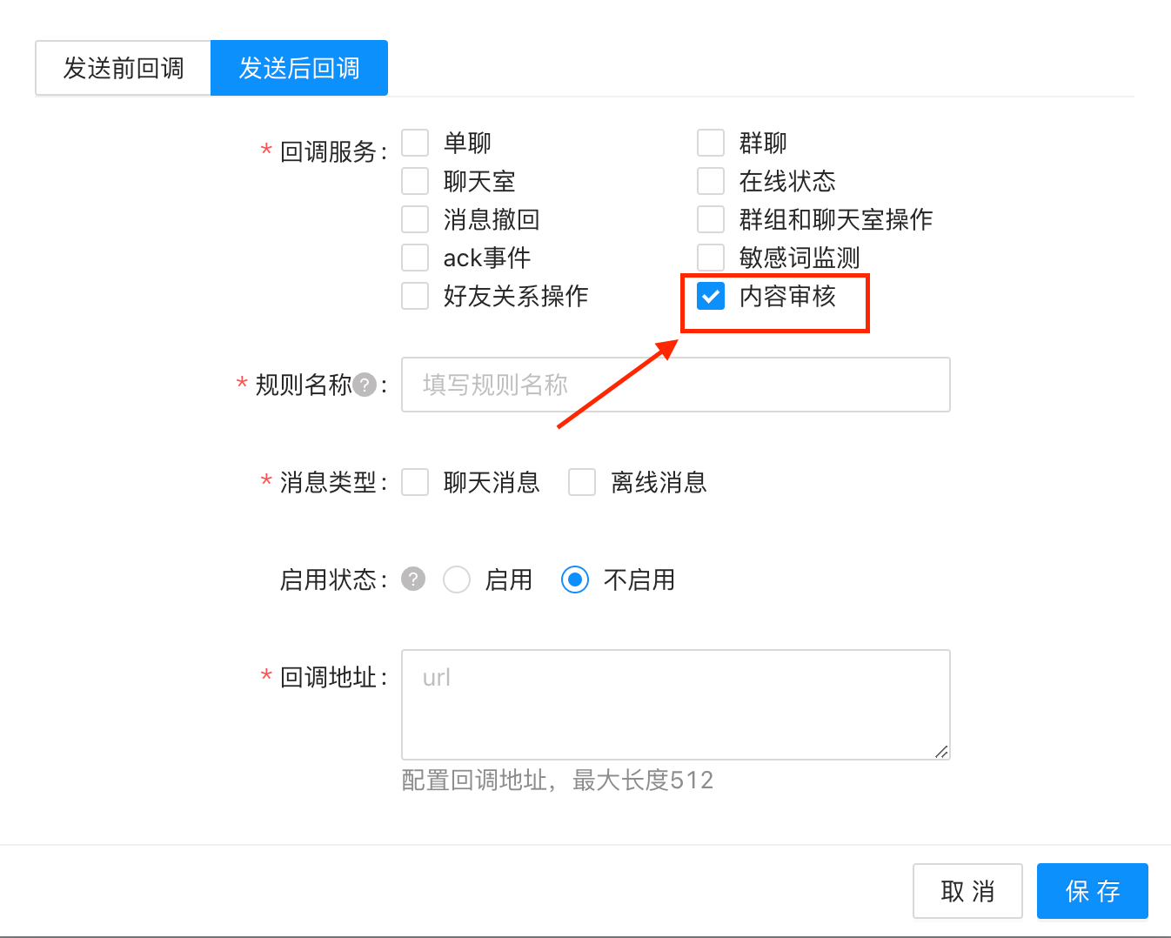Image resolution: width=1171 pixels, height=938 pixels.
Task: Click the help icon beside 规则名称
Action: pyautogui.click(x=365, y=385)
